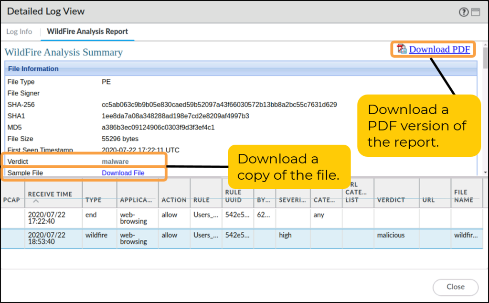Open the help question mark icon

tap(463, 12)
